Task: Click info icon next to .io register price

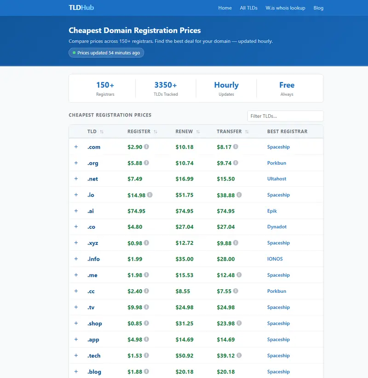Action: (x=149, y=195)
